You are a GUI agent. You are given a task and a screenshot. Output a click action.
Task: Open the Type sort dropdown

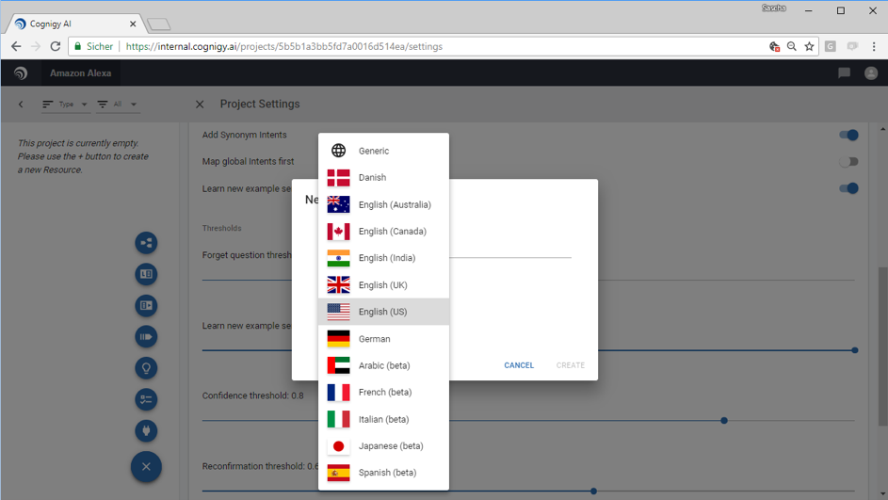(65, 105)
